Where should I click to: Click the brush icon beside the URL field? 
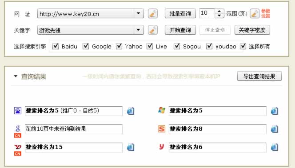point(152,13)
